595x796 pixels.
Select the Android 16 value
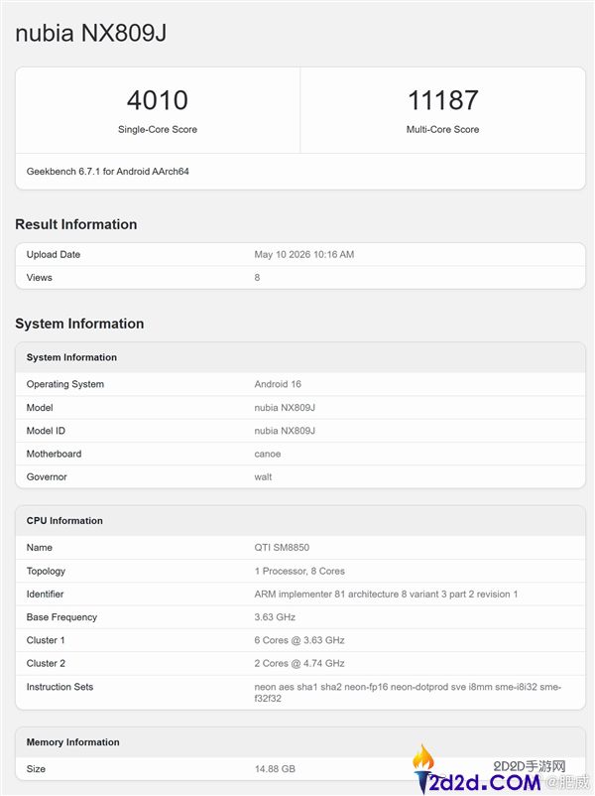pos(278,384)
